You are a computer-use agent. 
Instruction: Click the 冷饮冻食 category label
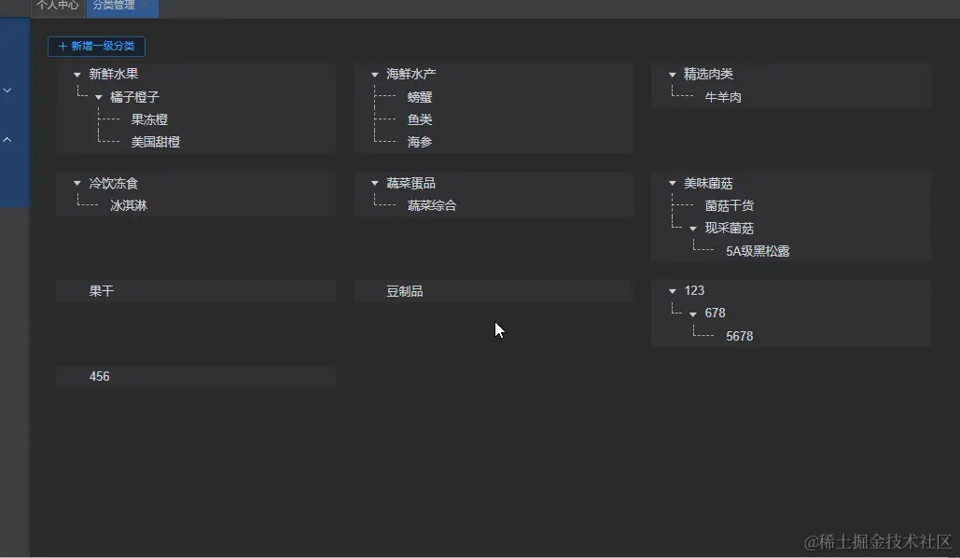(x=113, y=183)
